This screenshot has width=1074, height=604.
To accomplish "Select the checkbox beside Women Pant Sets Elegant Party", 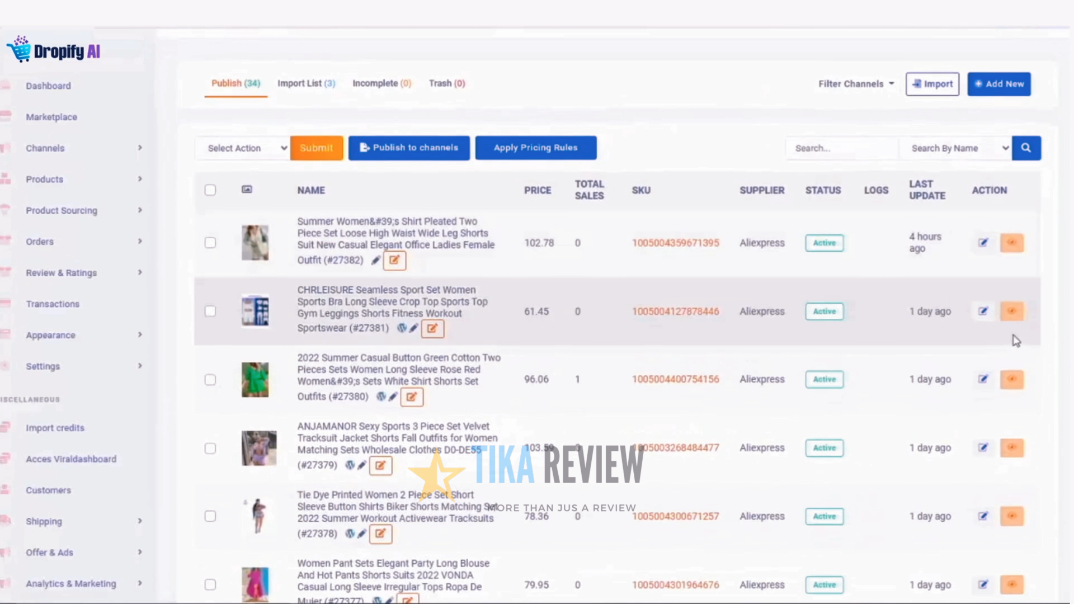I will click(210, 584).
